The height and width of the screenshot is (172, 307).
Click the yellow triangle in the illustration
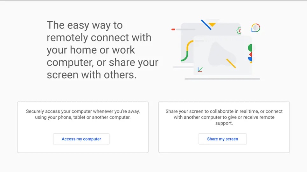coord(212,25)
